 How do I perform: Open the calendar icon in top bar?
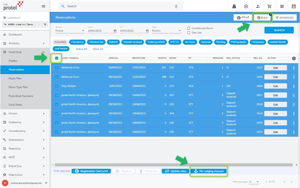click(x=294, y=6)
